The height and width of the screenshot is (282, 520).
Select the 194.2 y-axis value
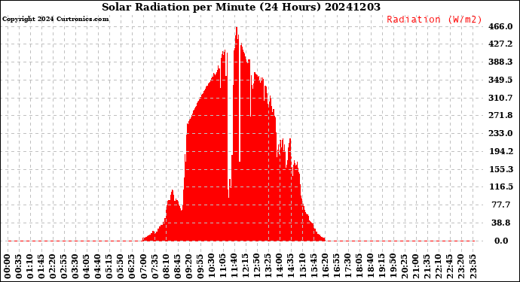[501, 151]
